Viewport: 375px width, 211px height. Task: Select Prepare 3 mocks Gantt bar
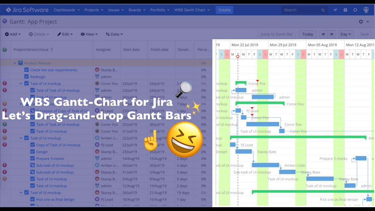coord(361,158)
